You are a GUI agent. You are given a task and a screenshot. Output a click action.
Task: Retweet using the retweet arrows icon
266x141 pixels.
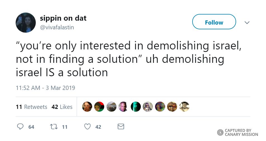pos(53,127)
